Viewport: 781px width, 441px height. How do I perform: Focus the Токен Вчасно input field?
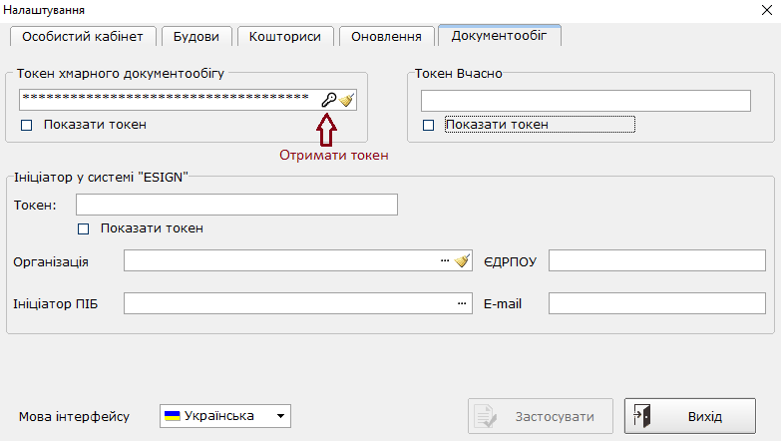(586, 101)
